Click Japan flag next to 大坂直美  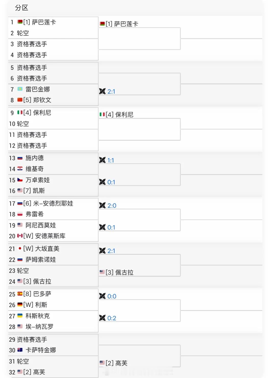[20, 248]
